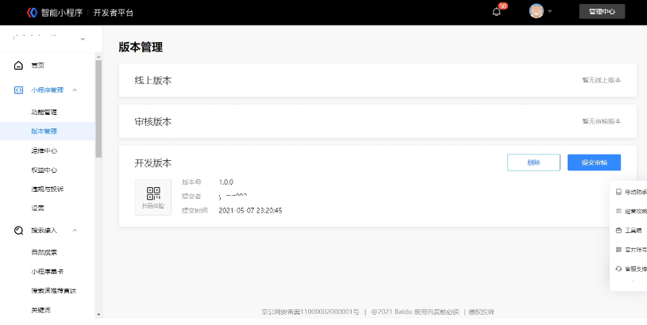Click the user avatar picture
Viewport: 647px width, 325px height.
(536, 11)
